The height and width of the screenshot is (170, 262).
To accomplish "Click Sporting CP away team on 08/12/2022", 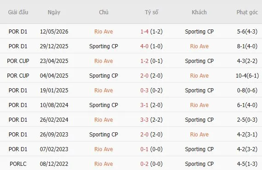I will 199,164.
